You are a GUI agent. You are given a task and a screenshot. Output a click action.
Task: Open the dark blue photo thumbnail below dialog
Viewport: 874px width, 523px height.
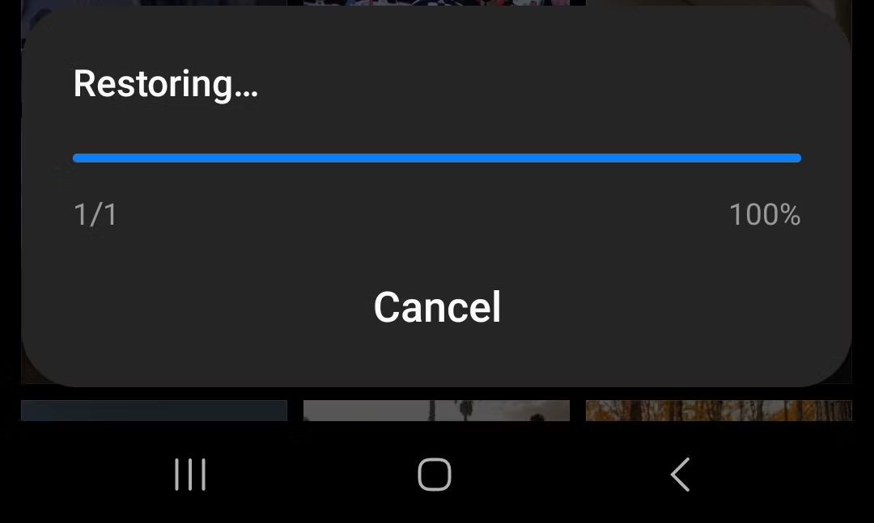[x=154, y=410]
